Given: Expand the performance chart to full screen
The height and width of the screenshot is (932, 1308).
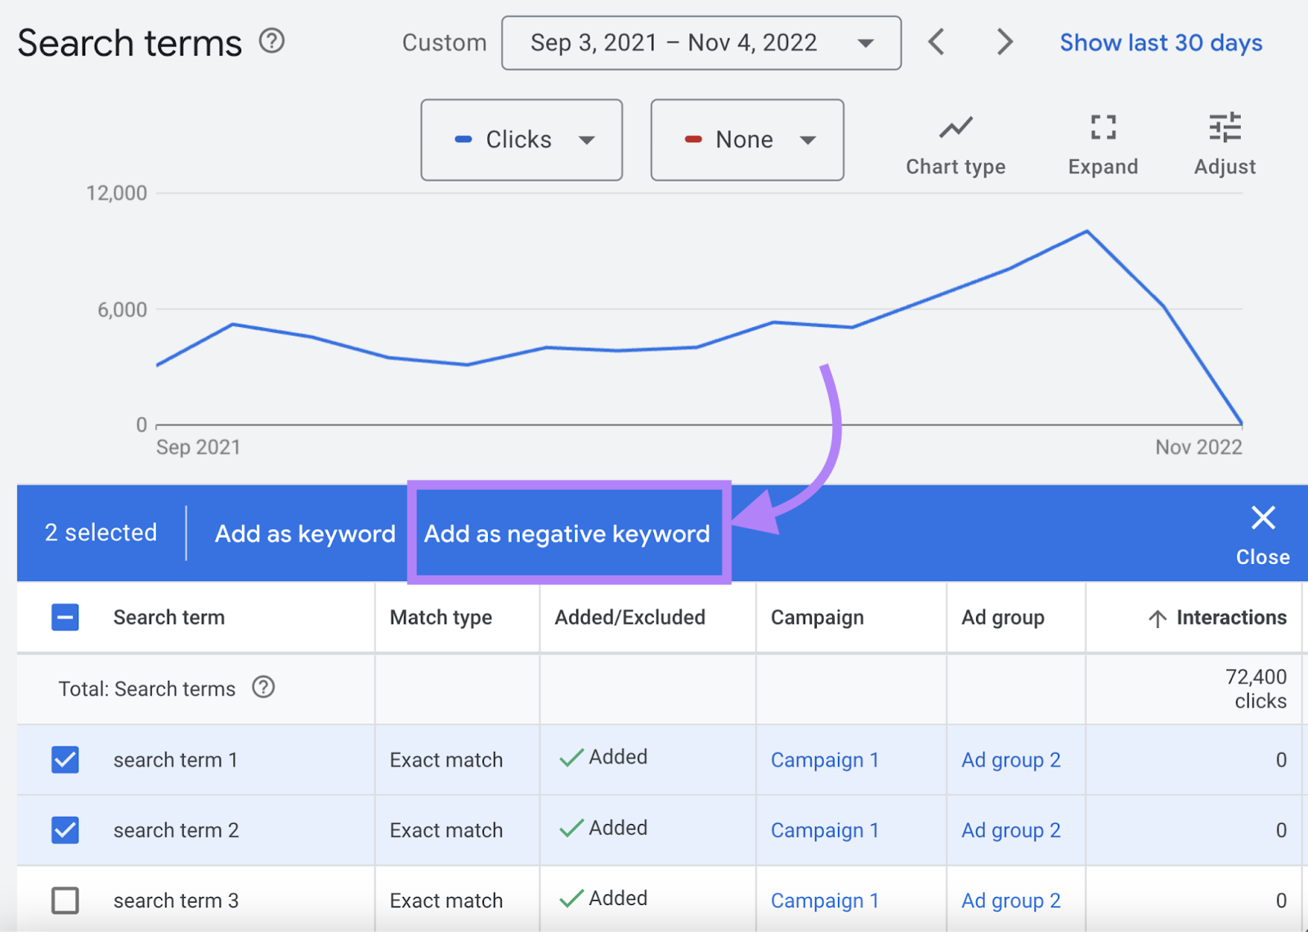Looking at the screenshot, I should coord(1102,139).
